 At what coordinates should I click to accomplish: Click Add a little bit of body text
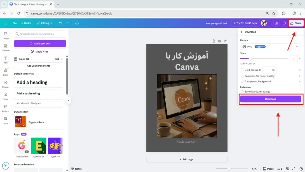point(38,103)
